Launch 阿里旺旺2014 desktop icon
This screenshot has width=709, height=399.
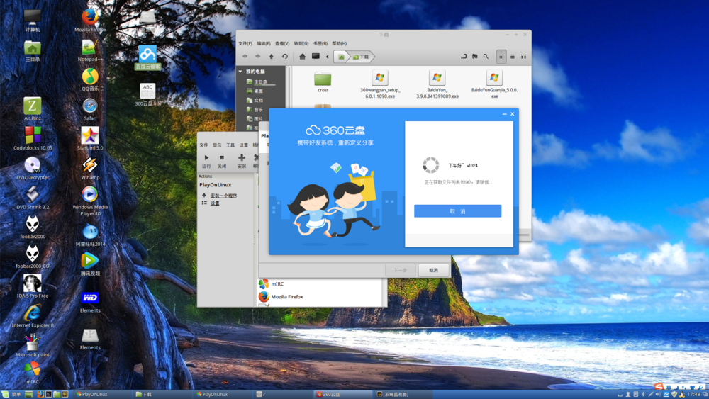[x=90, y=235]
